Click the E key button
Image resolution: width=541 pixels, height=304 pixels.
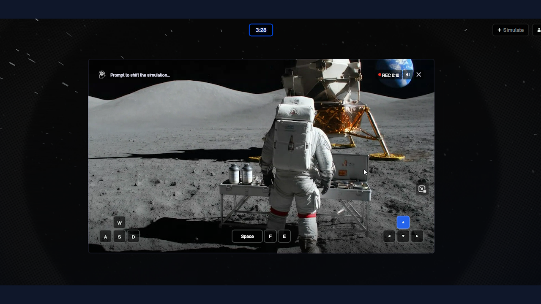pyautogui.click(x=284, y=236)
